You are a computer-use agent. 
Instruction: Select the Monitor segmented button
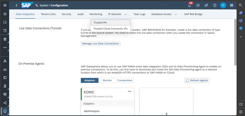(107, 80)
